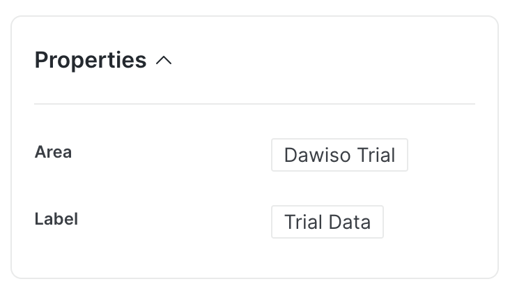
Task: Click the Properties title text
Action: (x=91, y=61)
